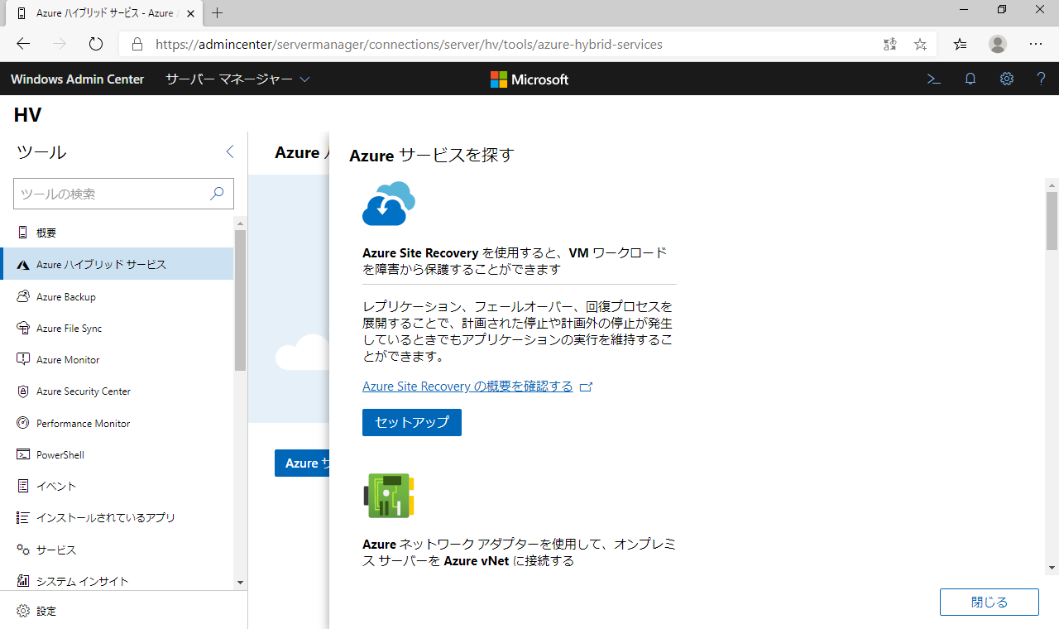Viewport: 1059px width, 629px height.
Task: Select the Azure Backup icon
Action: pos(22,296)
